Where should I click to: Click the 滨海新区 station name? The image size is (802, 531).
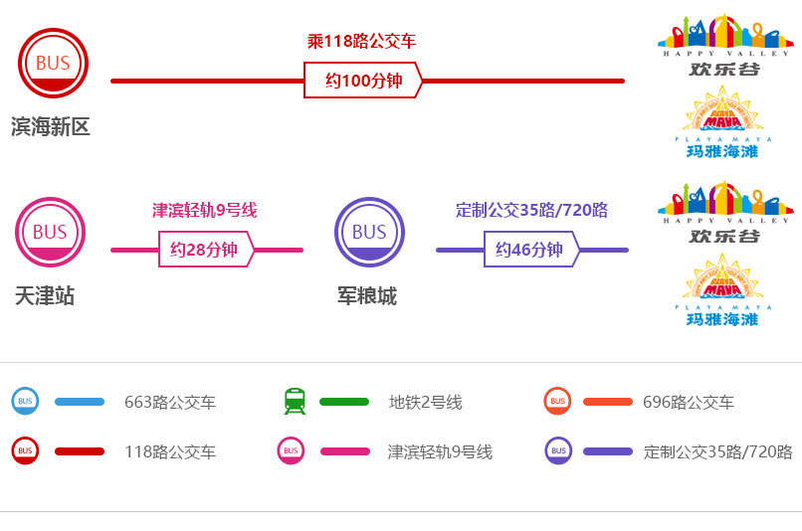[x=51, y=126]
